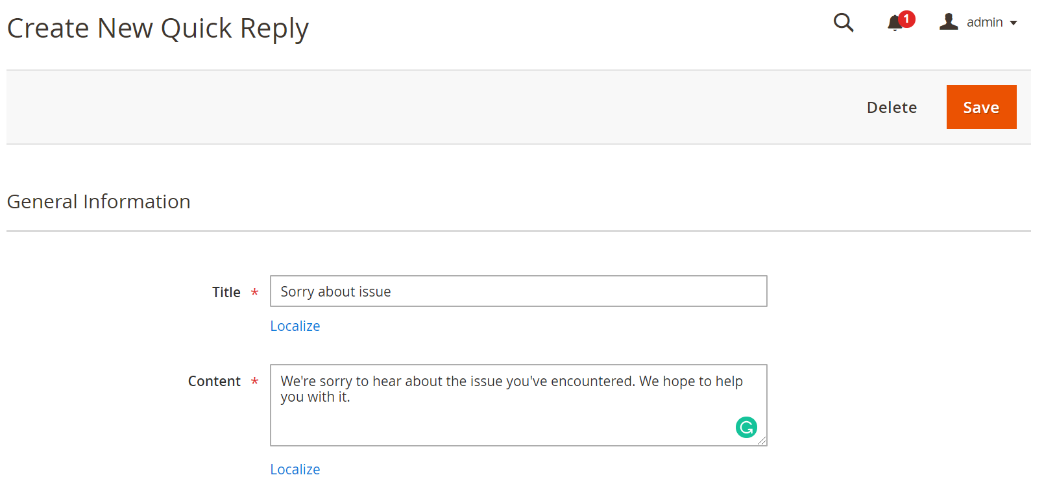Click the red asterisk beside Content

255,382
